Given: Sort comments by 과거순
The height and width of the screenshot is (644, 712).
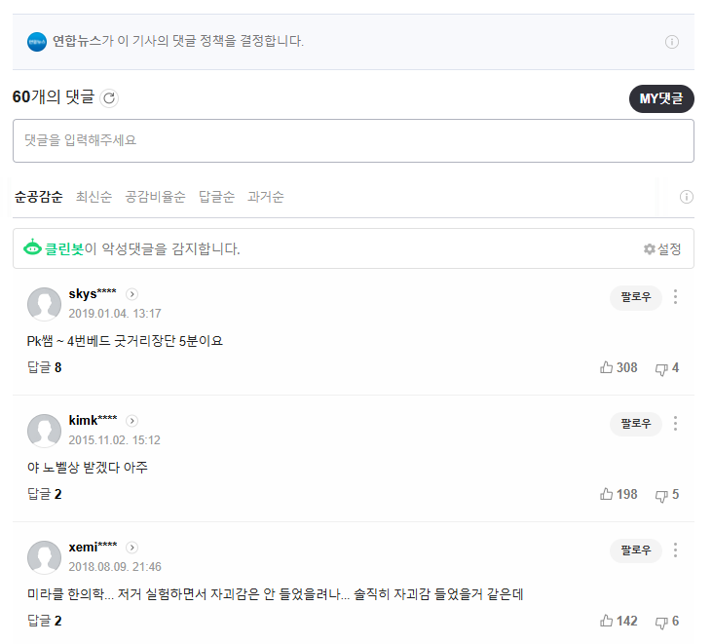Looking at the screenshot, I should (266, 197).
